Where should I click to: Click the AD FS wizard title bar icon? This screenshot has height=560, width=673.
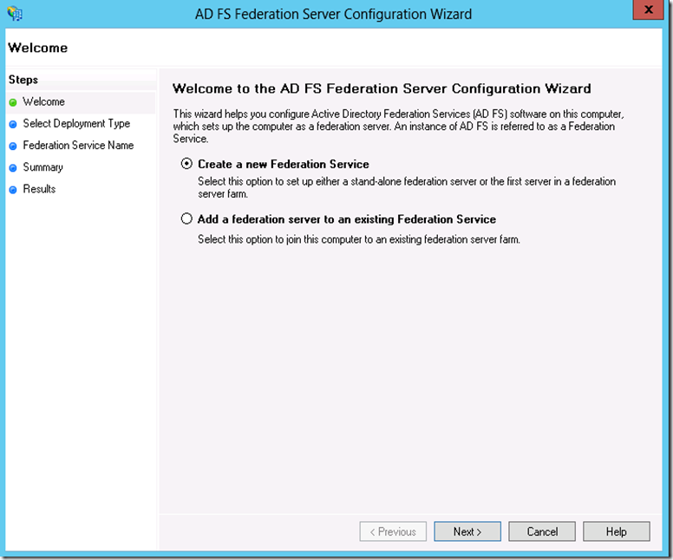tap(15, 14)
